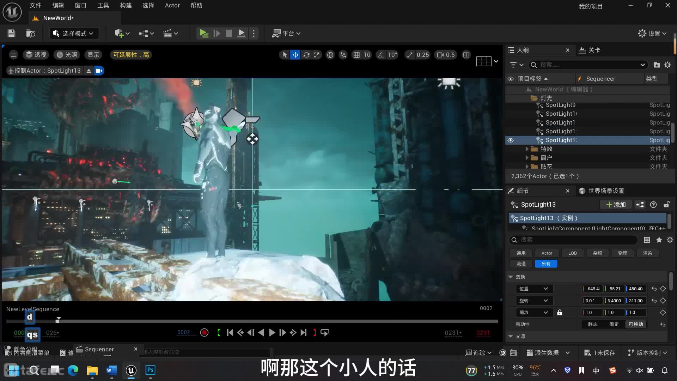677x381 pixels.
Task: Select the scale gizmo tool
Action: [x=317, y=55]
